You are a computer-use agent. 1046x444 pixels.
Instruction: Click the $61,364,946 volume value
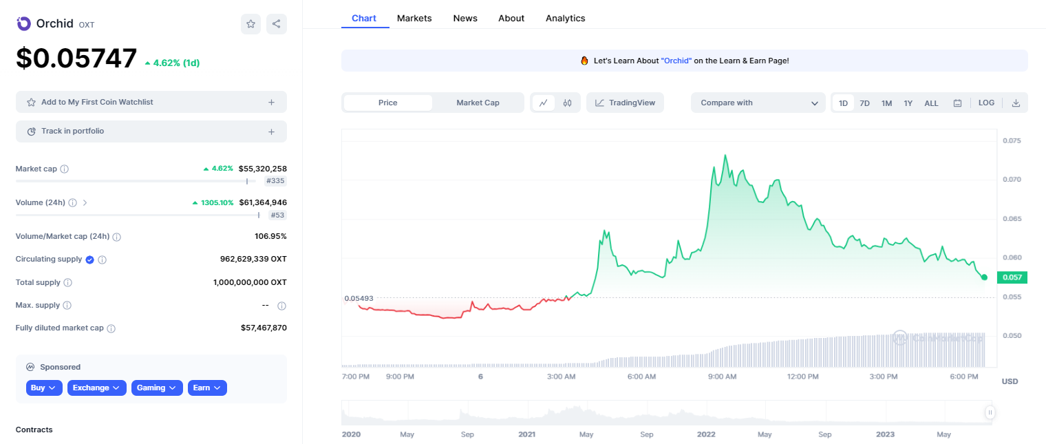[263, 203]
